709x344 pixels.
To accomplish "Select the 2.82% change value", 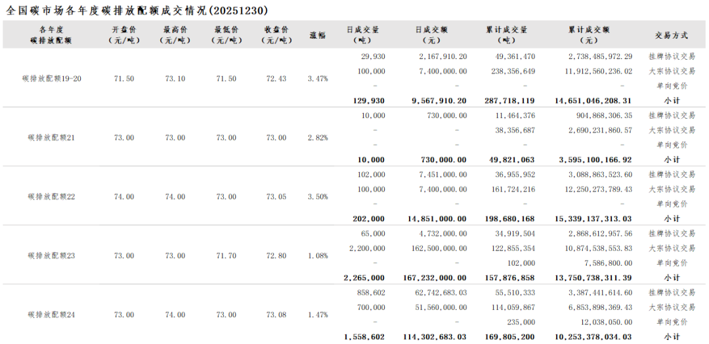I will point(318,138).
